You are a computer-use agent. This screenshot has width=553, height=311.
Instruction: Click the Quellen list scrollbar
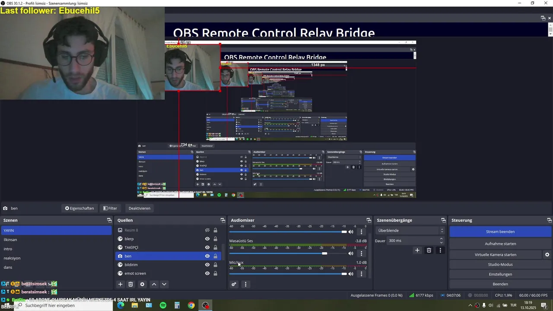click(223, 251)
